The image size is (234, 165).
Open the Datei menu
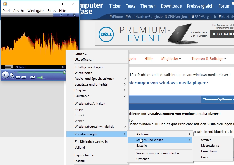point(6,11)
